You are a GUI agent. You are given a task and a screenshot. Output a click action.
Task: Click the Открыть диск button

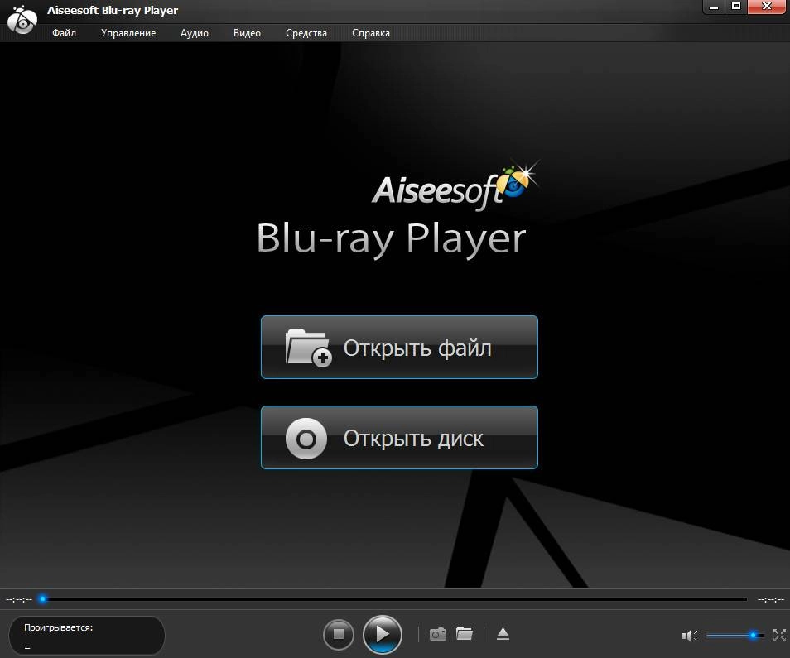coord(399,438)
